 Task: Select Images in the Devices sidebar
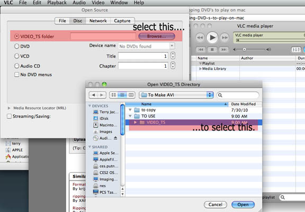(x=103, y=132)
